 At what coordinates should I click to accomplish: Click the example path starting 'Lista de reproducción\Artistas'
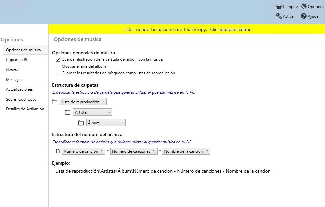(163, 171)
